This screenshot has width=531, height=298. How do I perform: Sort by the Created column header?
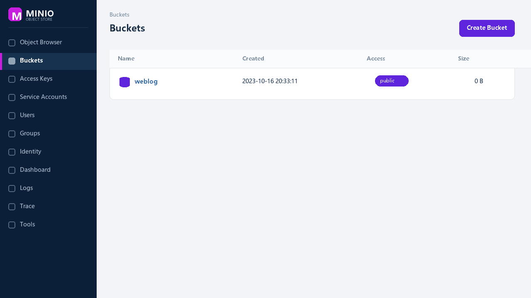click(x=253, y=59)
